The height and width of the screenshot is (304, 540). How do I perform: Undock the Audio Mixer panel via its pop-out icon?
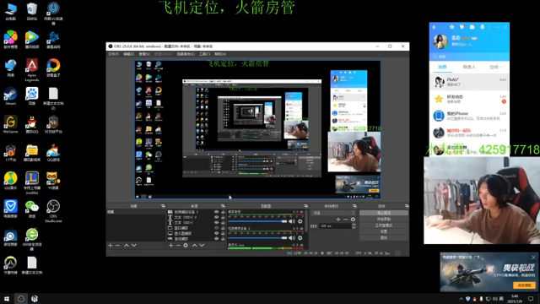(x=305, y=206)
